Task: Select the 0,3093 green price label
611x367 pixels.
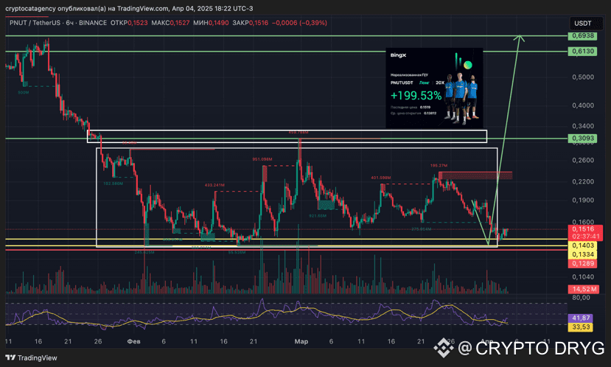Action: pyautogui.click(x=582, y=139)
